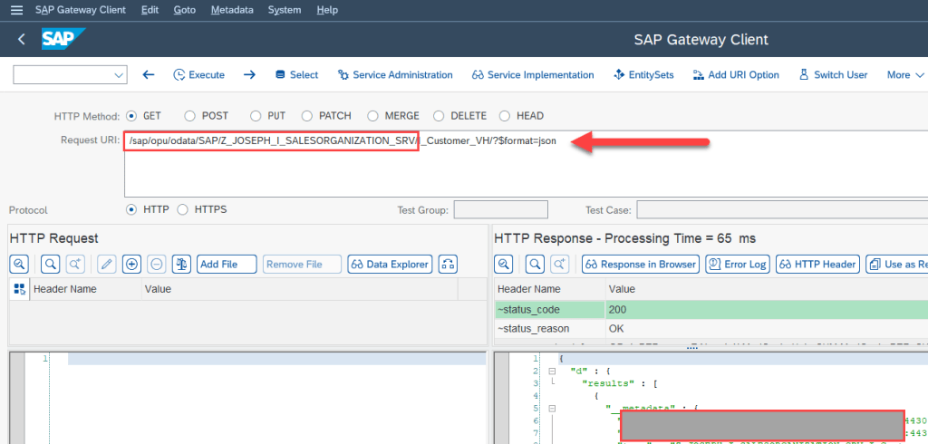Screen dimensions: 928x444
Task: Open Data Explorer with glasses icon
Action: (x=390, y=264)
